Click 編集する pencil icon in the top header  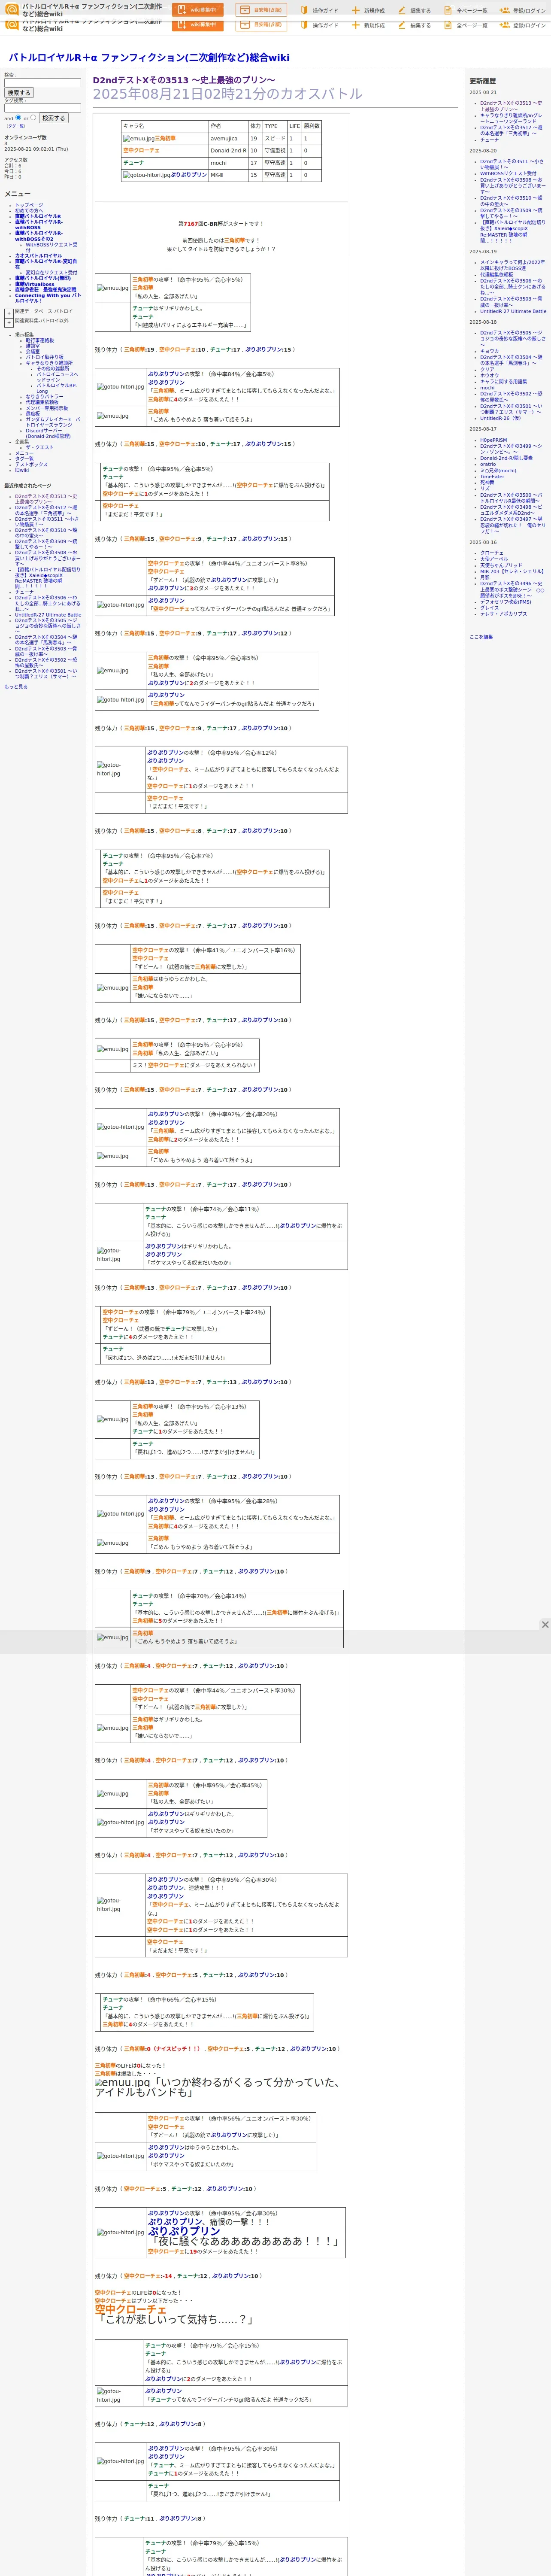(x=403, y=11)
